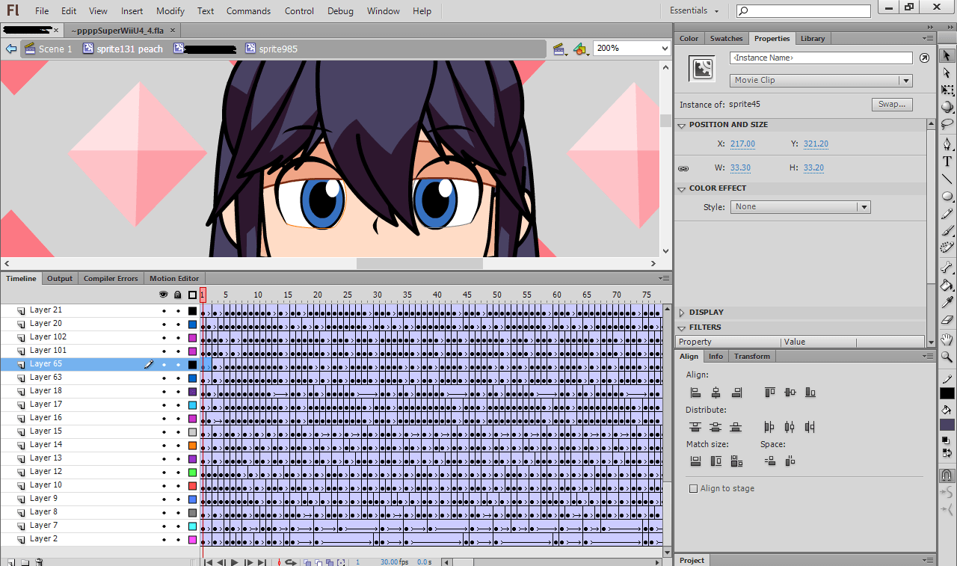Switch to the Transform tab
This screenshot has height=566, width=957.
tap(752, 356)
